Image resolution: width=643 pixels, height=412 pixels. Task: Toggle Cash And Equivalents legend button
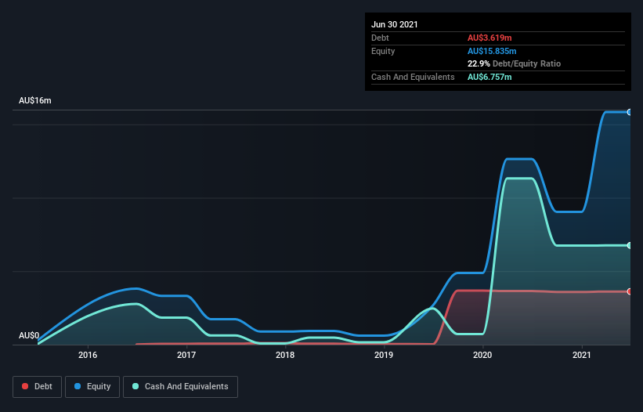tap(180, 387)
